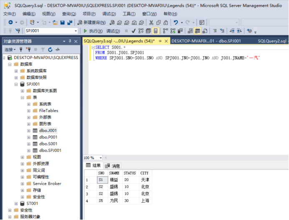Display the estimated execution plan icon
This screenshot has height=220, width=289.
(141, 31)
